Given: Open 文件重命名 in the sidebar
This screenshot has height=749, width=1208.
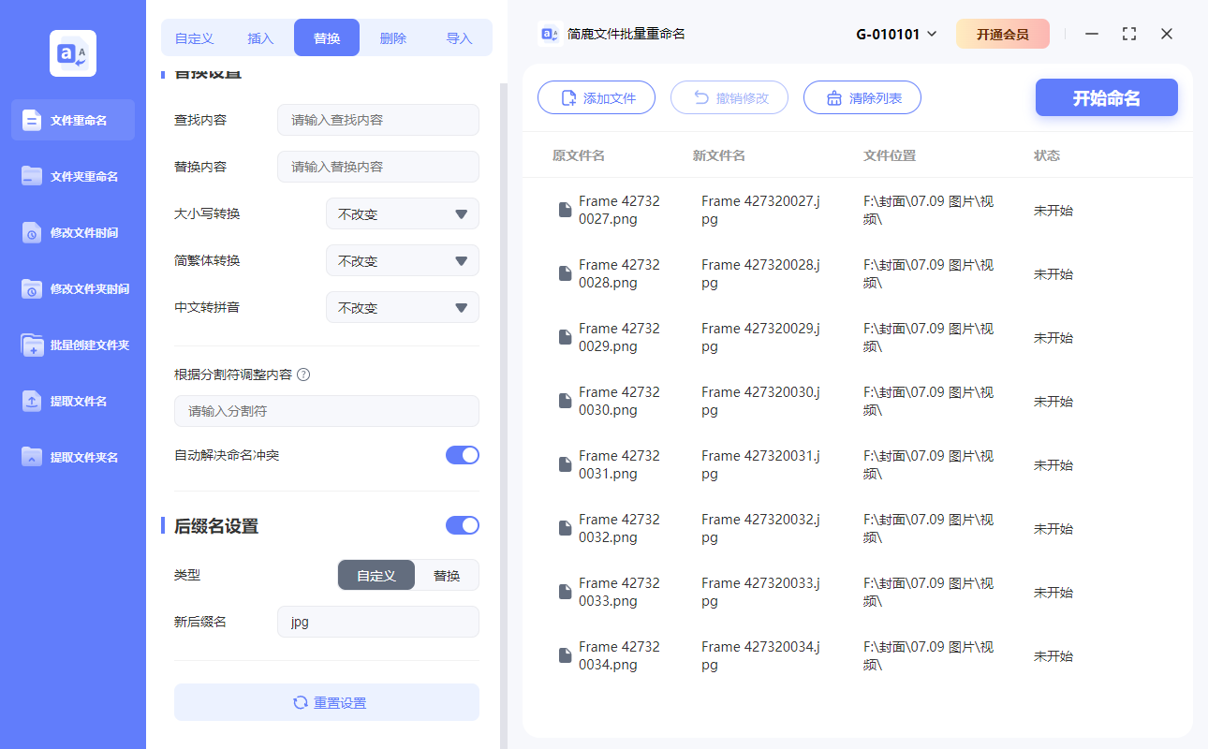Looking at the screenshot, I should tap(73, 120).
